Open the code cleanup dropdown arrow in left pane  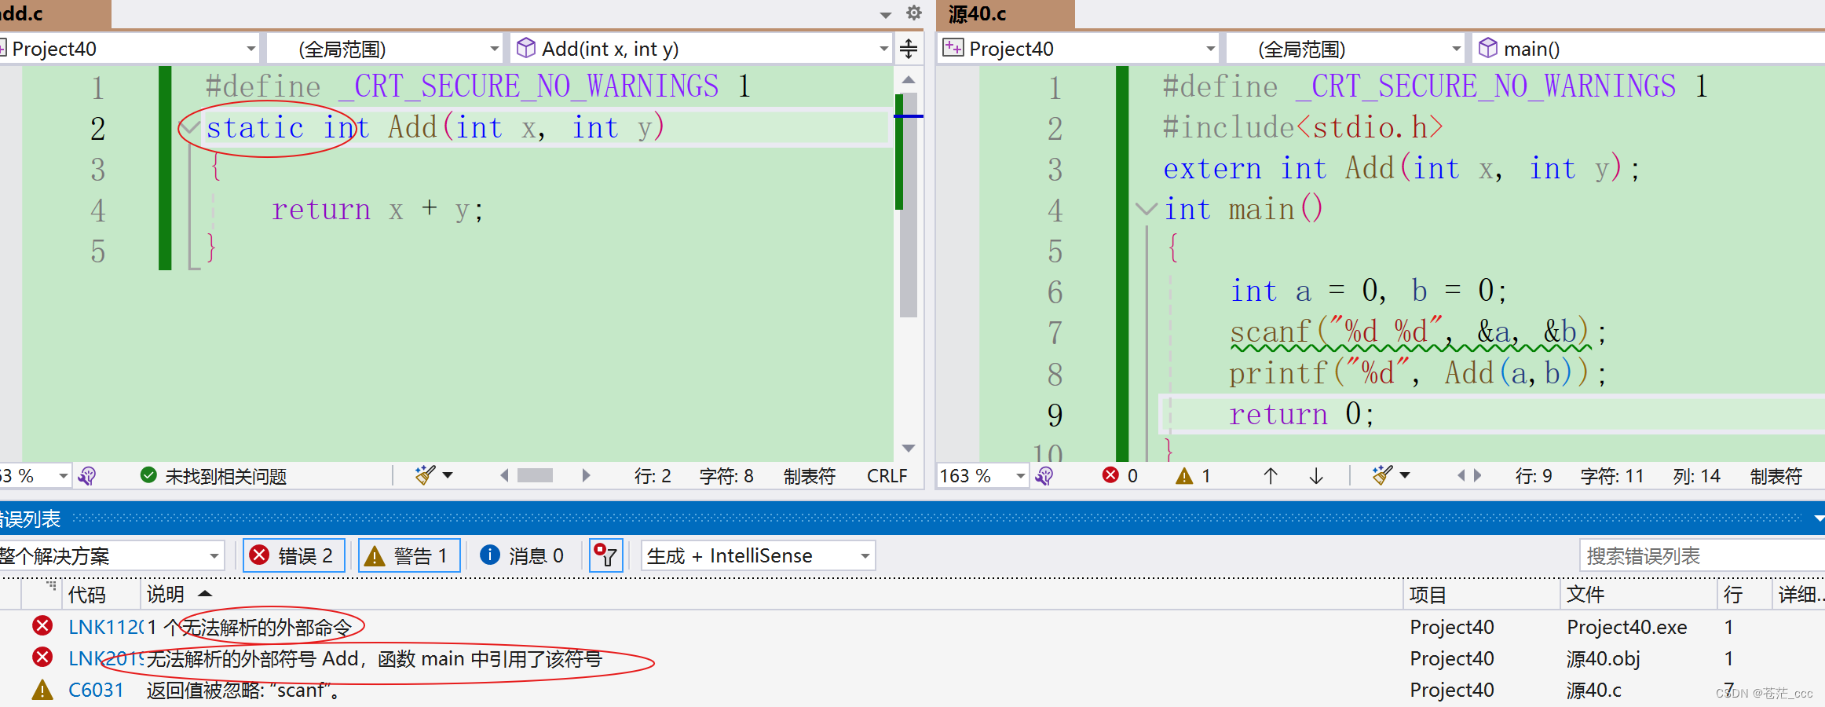448,475
